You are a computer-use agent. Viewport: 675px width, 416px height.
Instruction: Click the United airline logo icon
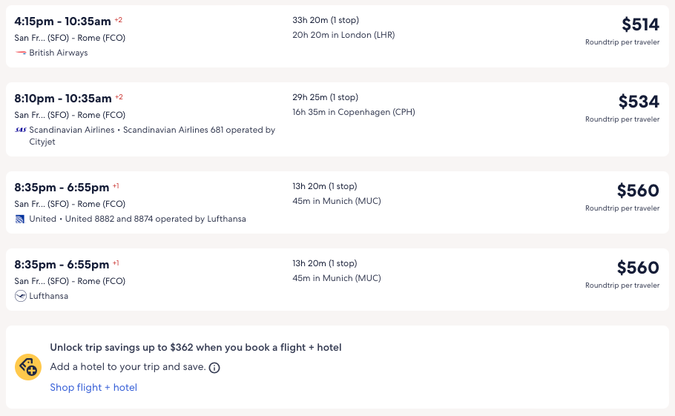pos(20,219)
